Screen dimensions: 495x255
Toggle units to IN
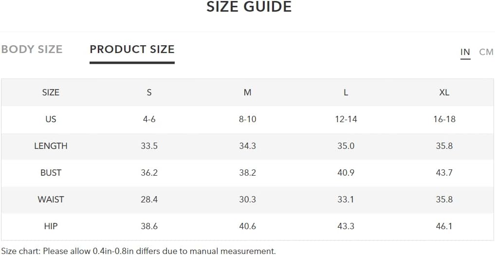point(465,52)
